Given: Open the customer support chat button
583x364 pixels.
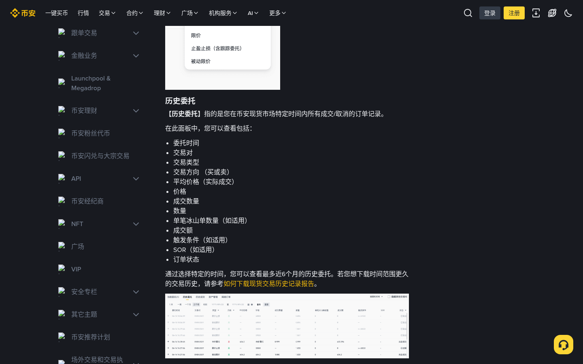Looking at the screenshot, I should coord(564,345).
